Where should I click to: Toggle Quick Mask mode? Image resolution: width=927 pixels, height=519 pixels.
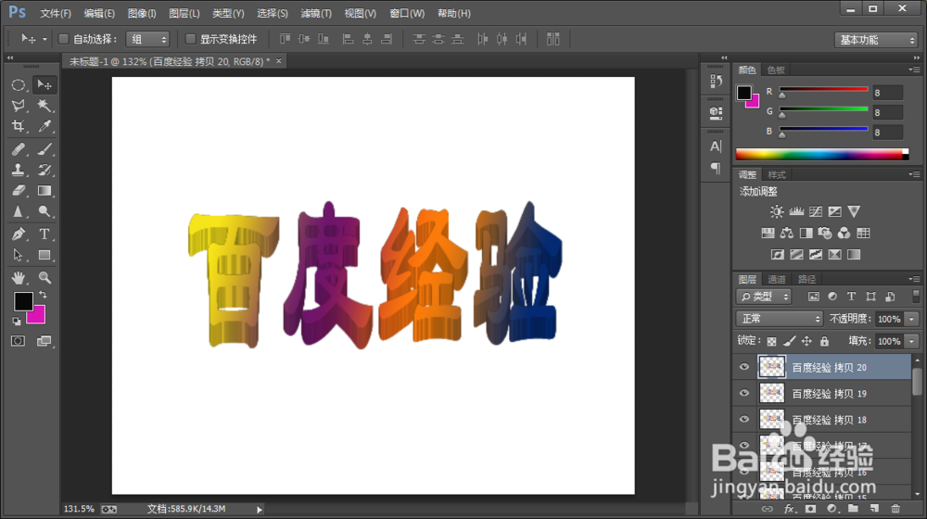click(19, 341)
